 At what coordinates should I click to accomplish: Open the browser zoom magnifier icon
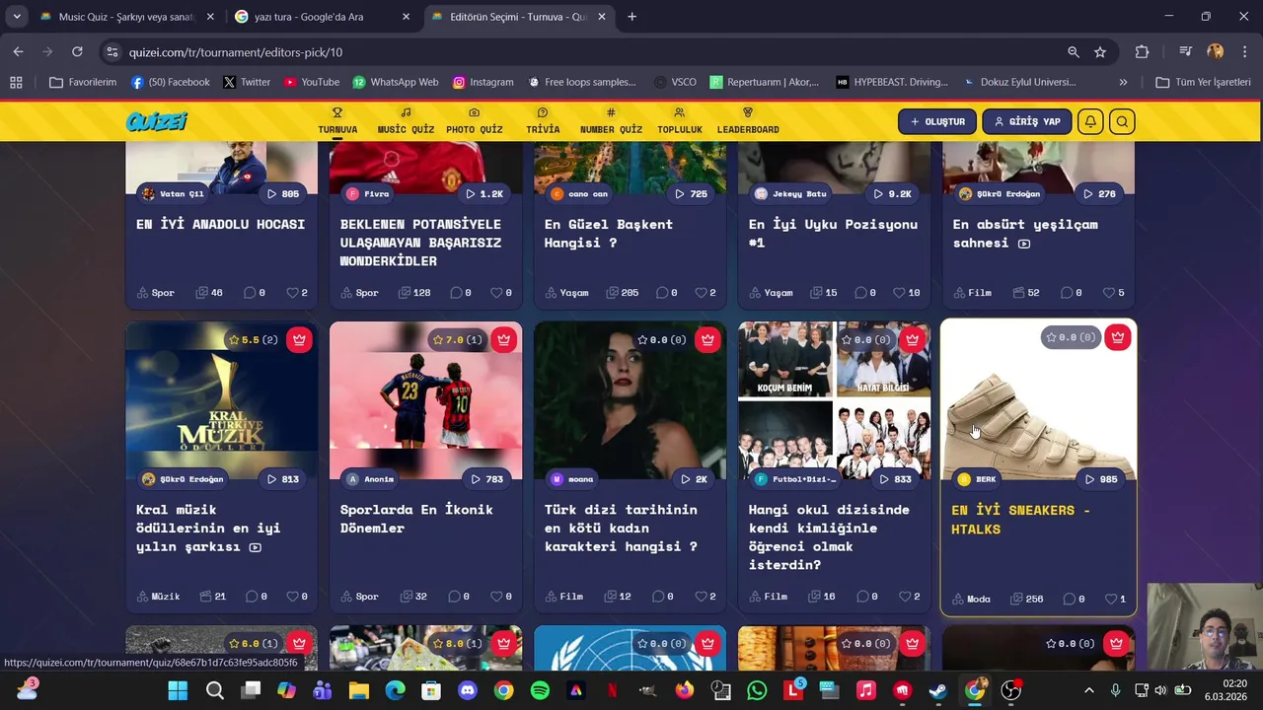(1073, 52)
